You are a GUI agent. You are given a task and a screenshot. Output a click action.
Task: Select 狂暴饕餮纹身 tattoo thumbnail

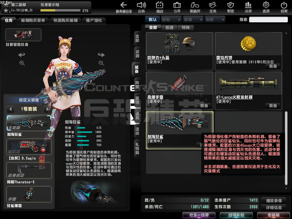[x=23, y=35]
